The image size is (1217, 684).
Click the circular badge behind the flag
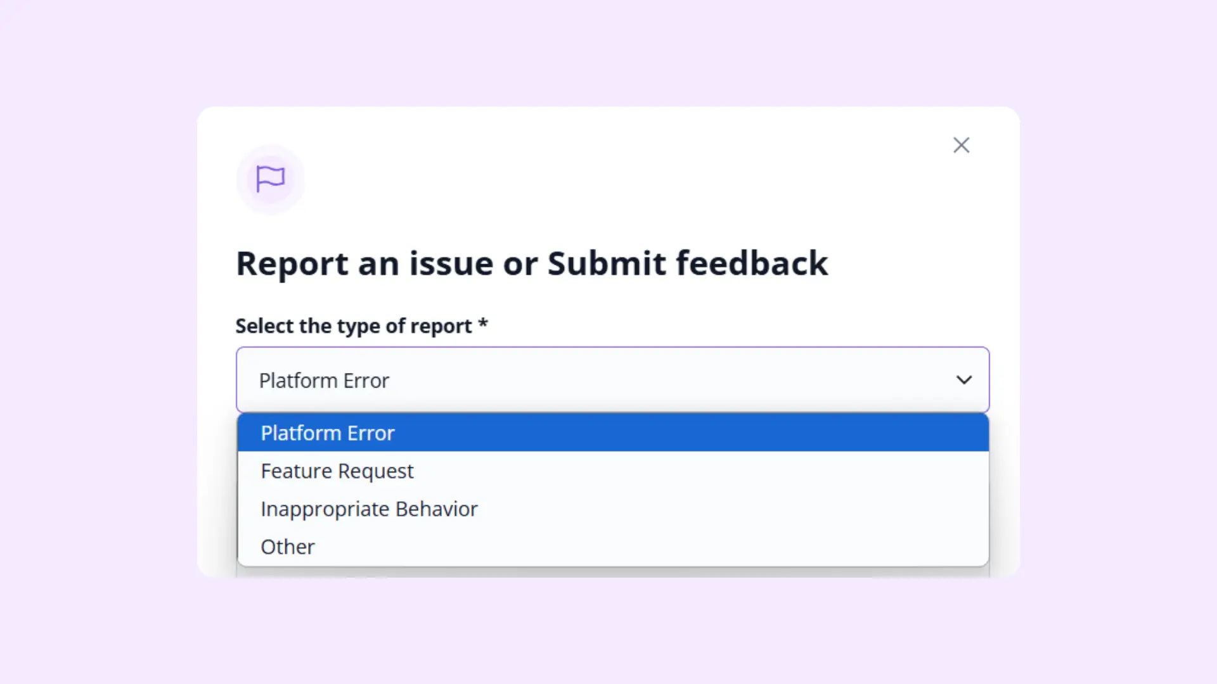point(270,179)
